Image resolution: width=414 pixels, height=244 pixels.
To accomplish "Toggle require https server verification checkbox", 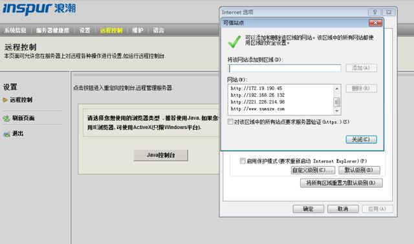I will click(230, 122).
